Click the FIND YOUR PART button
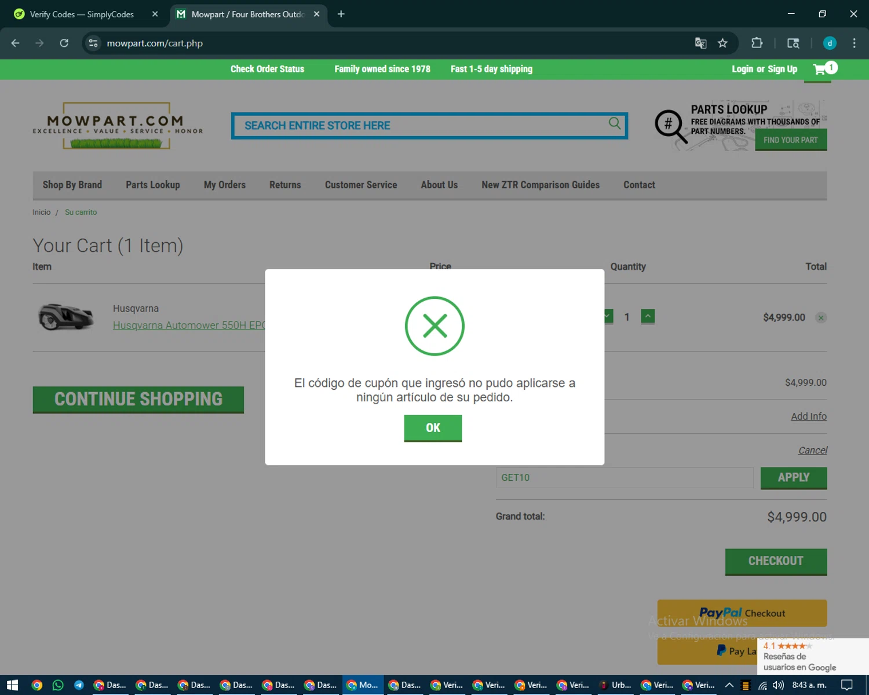869x695 pixels. [791, 140]
